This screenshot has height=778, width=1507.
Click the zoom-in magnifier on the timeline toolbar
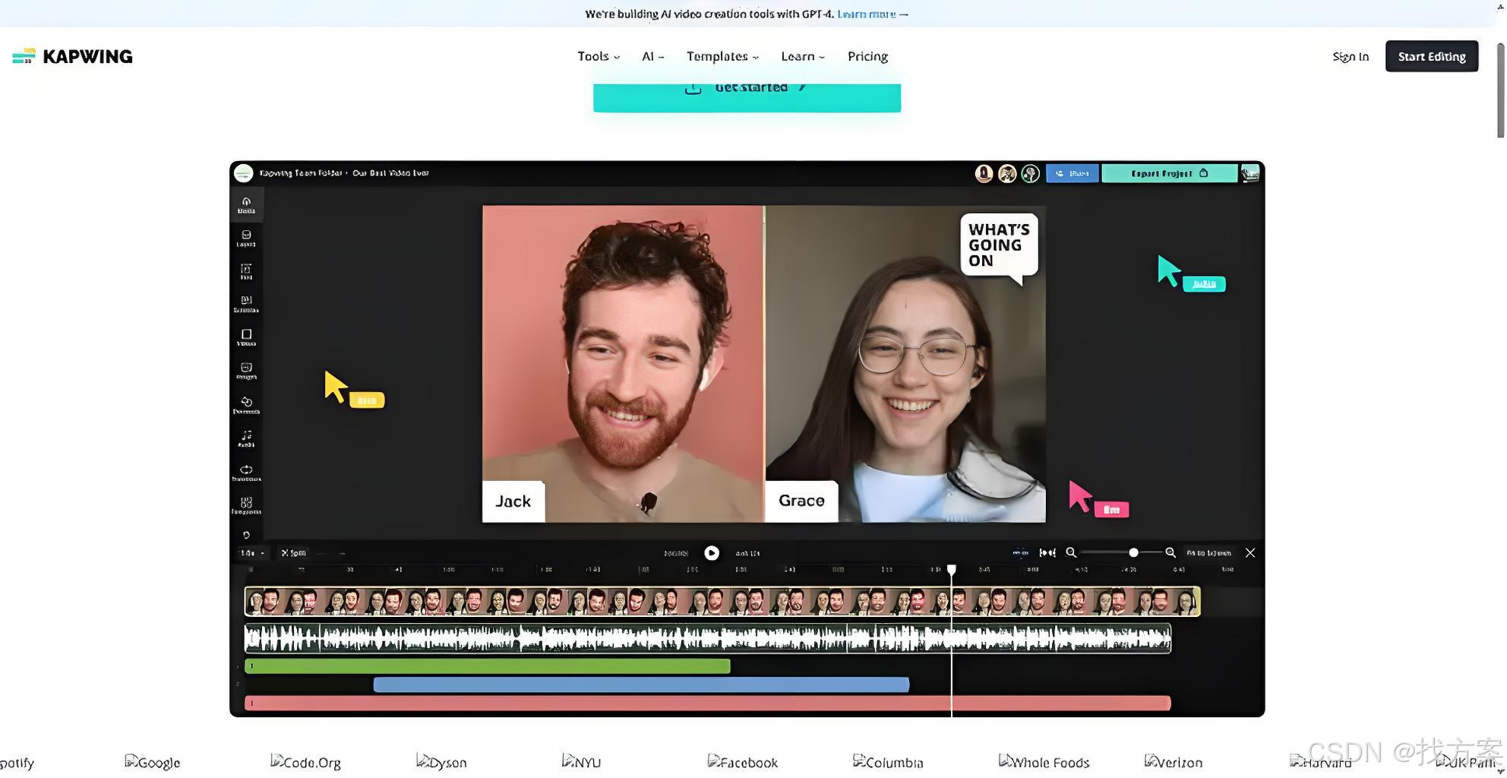click(x=1171, y=553)
